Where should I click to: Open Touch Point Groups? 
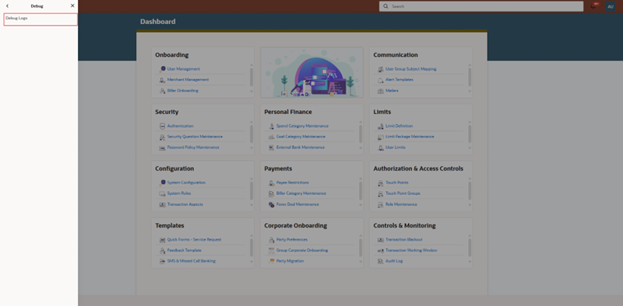point(403,193)
